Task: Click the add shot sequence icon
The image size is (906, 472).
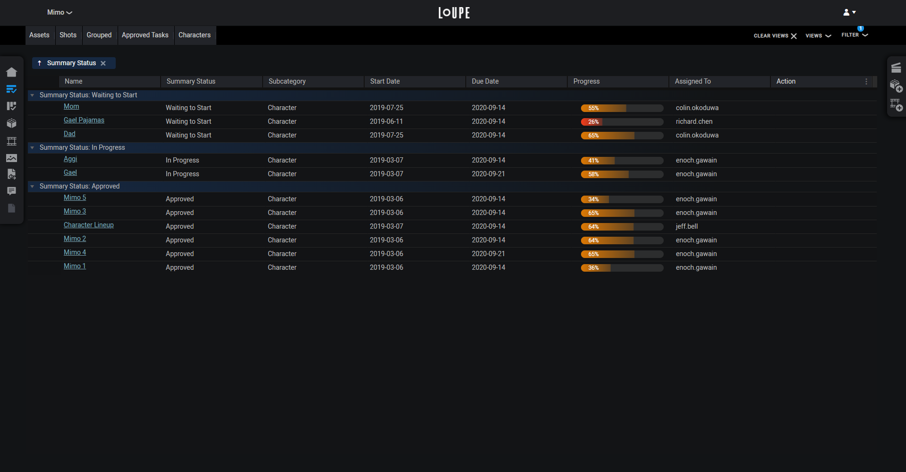Action: pyautogui.click(x=896, y=104)
